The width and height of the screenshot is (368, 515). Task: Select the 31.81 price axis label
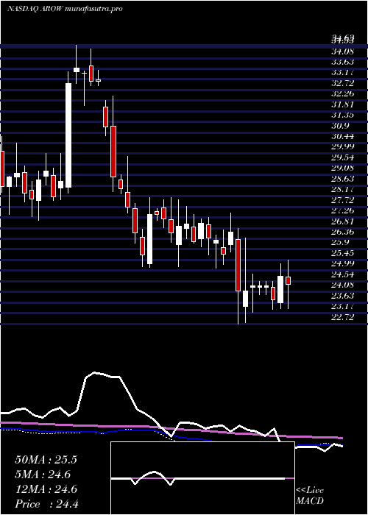(x=342, y=104)
